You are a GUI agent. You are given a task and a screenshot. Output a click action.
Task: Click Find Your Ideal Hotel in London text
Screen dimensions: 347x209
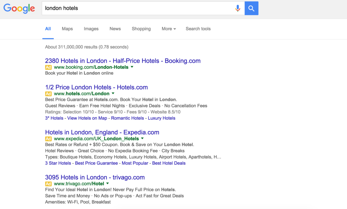pyautogui.click(x=110, y=190)
